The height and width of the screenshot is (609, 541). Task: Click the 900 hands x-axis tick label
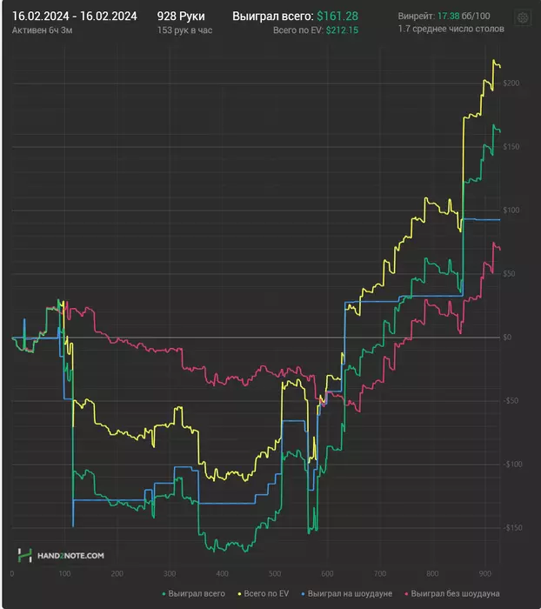point(484,573)
